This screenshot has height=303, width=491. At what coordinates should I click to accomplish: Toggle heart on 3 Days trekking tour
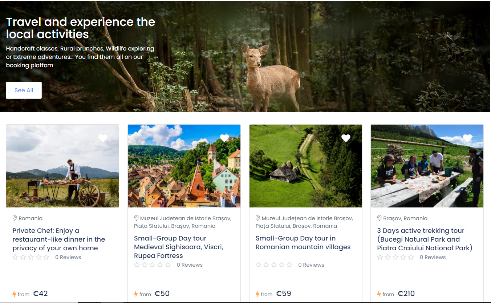click(467, 138)
